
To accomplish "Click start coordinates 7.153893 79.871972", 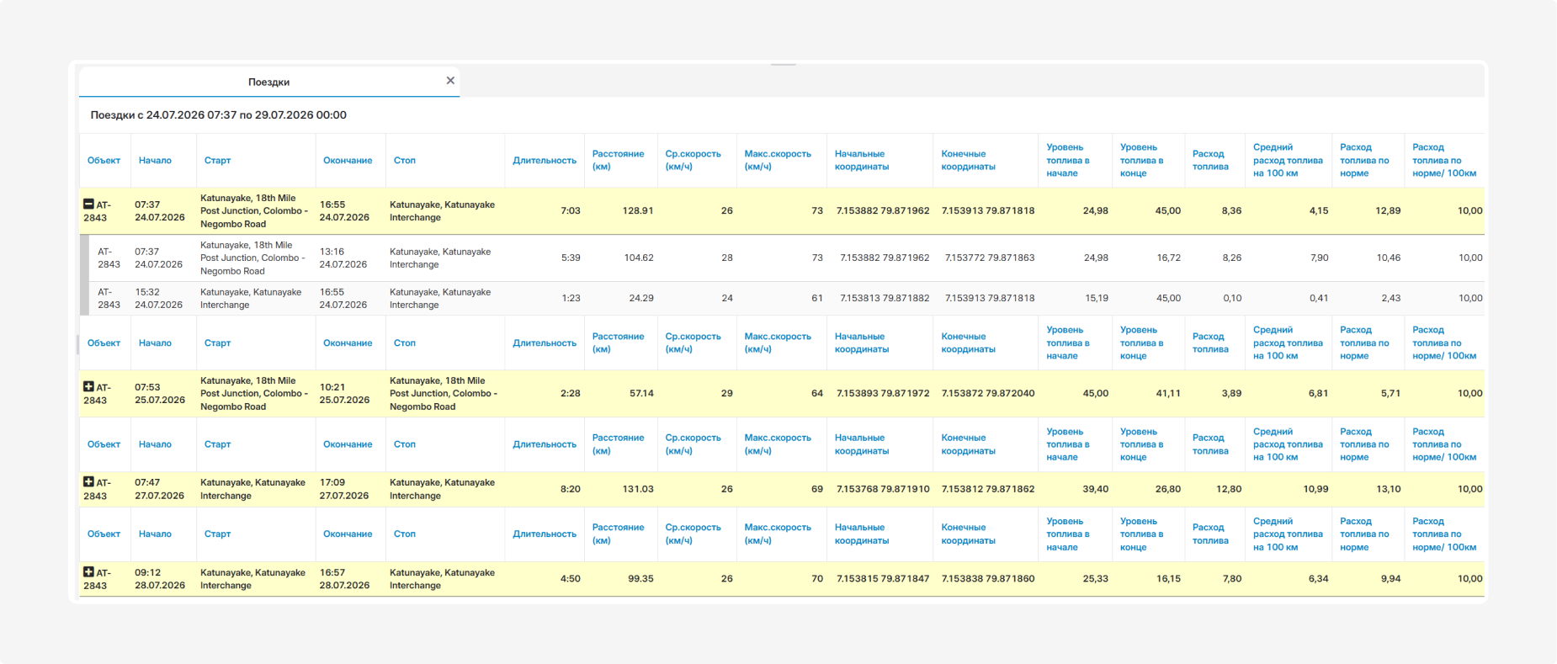I will click(x=883, y=393).
